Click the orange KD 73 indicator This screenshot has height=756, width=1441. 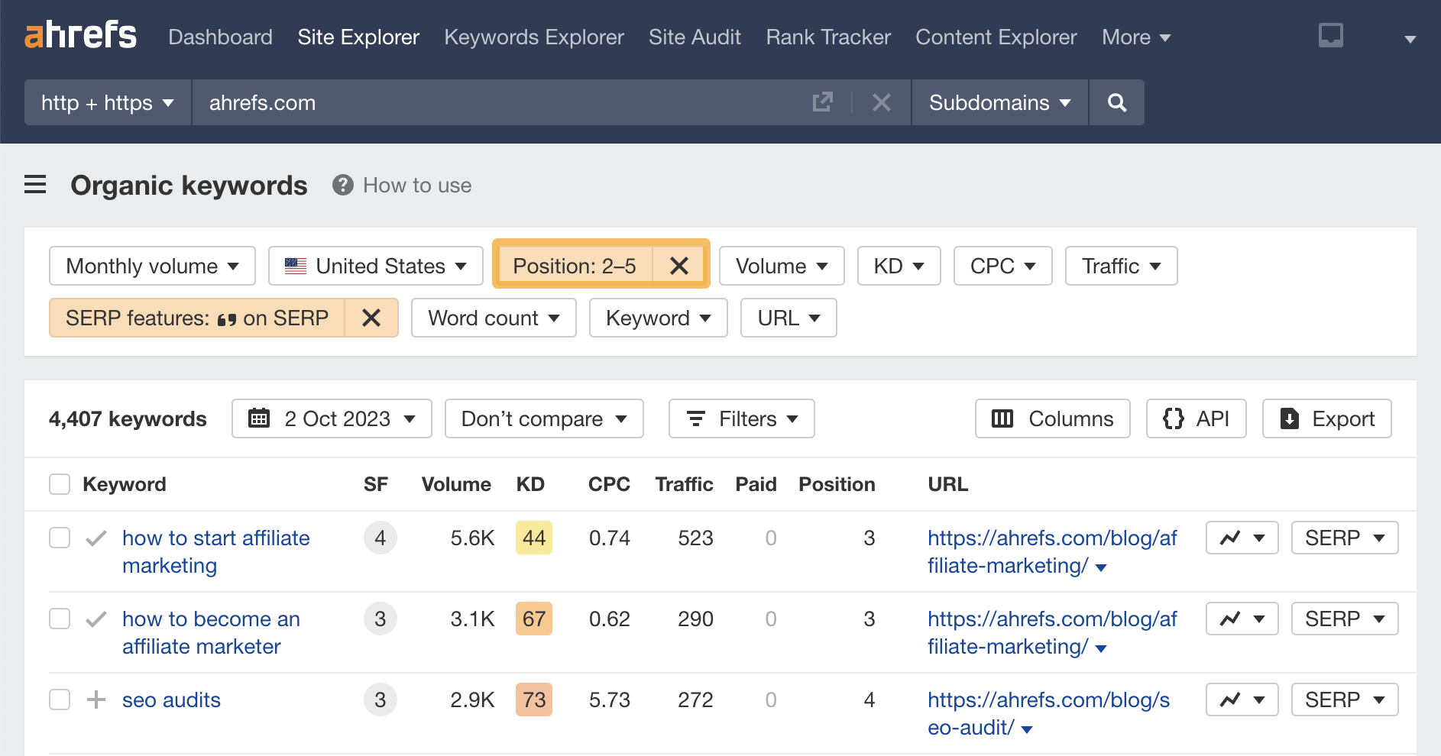point(533,699)
